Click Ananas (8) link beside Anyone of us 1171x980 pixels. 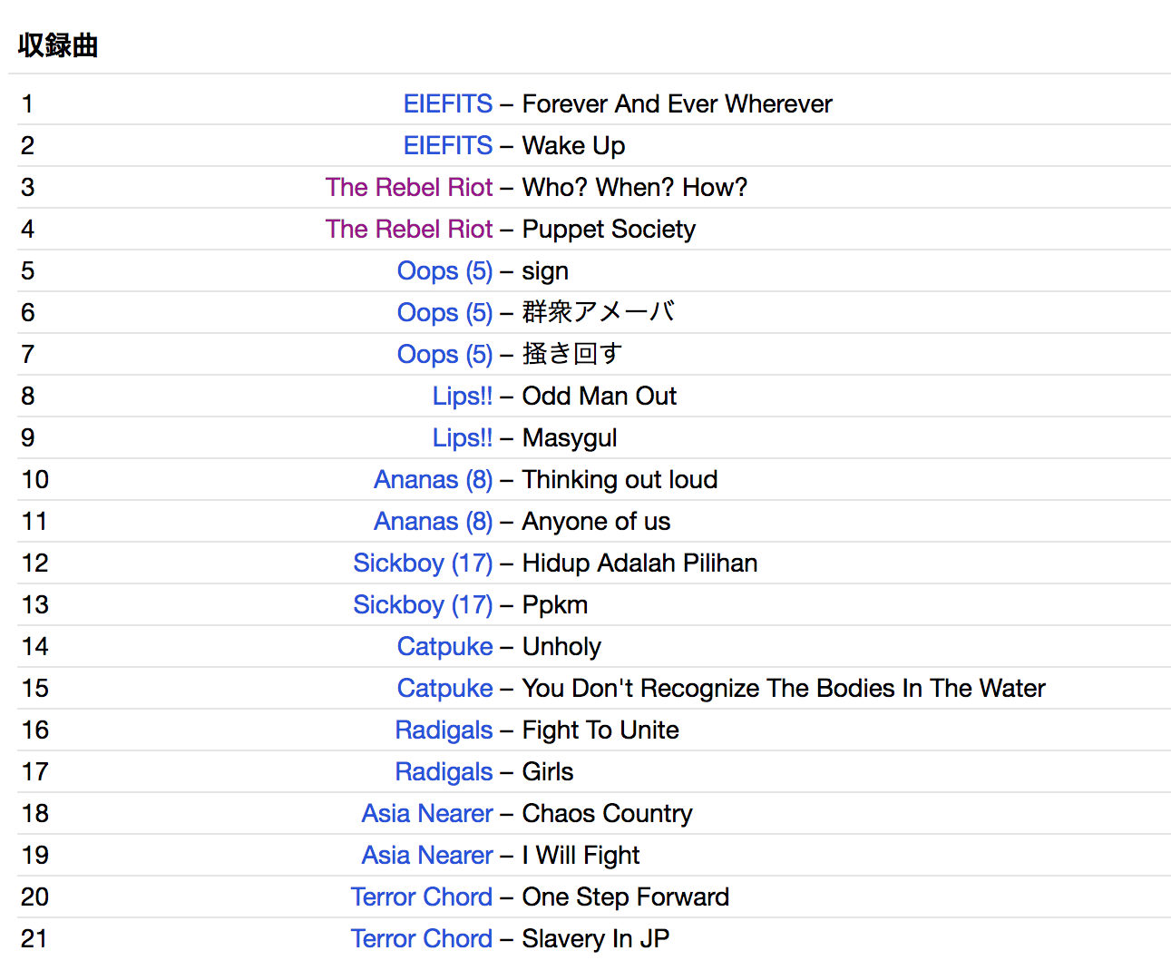pos(433,521)
